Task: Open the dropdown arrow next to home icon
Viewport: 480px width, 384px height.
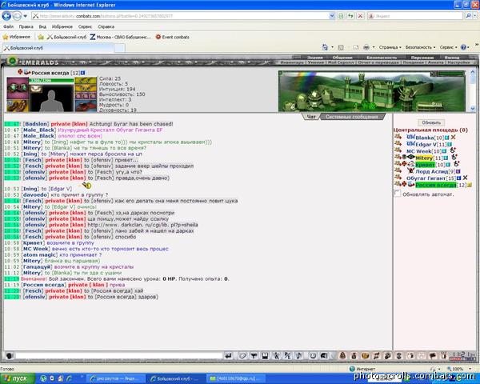Action: pos(332,47)
